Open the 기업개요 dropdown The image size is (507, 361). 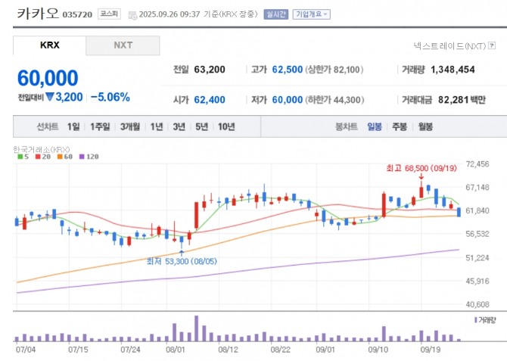311,14
